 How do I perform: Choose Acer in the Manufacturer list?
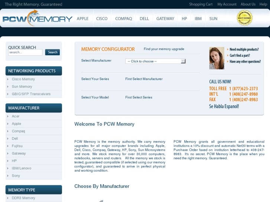16,116
